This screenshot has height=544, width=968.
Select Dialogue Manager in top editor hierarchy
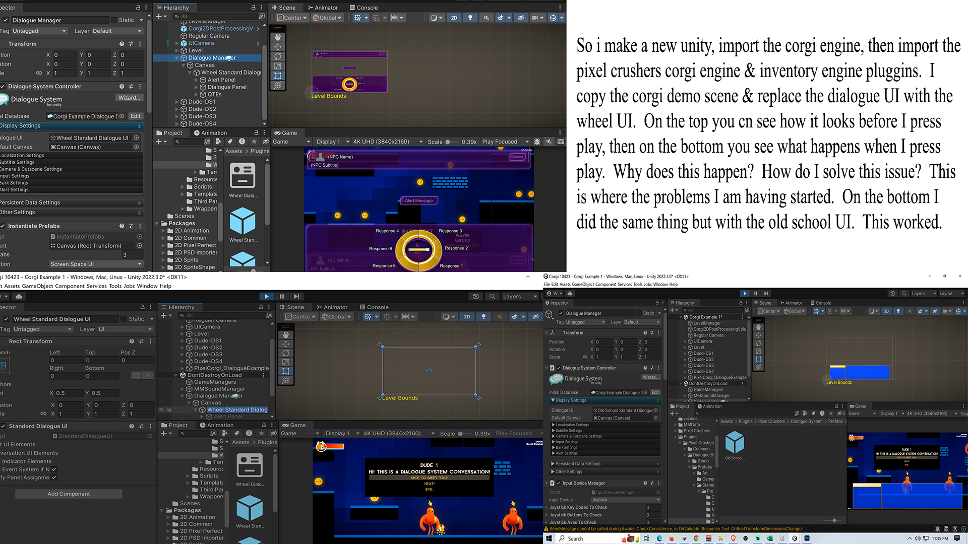coord(212,58)
